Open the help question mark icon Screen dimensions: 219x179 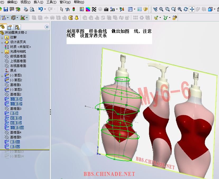[146, 9]
